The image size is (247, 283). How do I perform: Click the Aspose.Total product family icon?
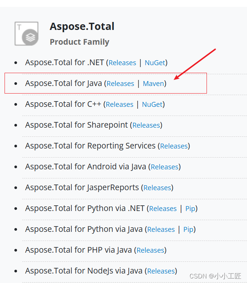(x=26, y=34)
